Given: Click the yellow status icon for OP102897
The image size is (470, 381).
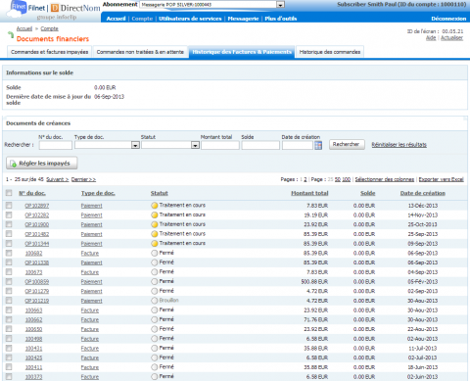Looking at the screenshot, I should point(155,206).
